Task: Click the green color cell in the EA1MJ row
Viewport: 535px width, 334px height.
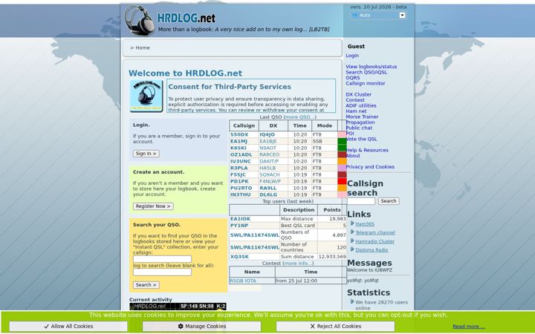Action: pyautogui.click(x=343, y=141)
